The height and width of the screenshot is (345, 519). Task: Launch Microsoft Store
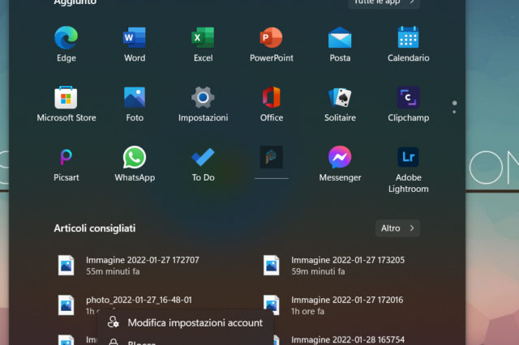[x=66, y=104]
